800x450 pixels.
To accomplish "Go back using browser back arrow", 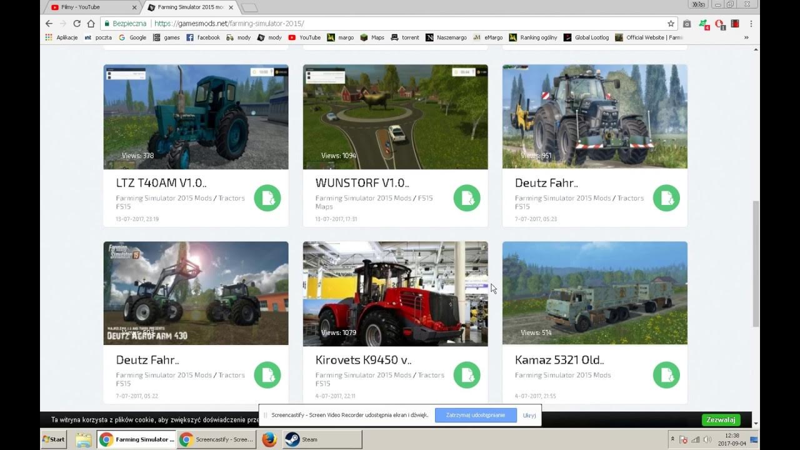I will (x=49, y=23).
